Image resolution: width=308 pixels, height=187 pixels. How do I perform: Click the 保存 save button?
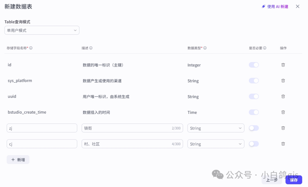[294, 180]
